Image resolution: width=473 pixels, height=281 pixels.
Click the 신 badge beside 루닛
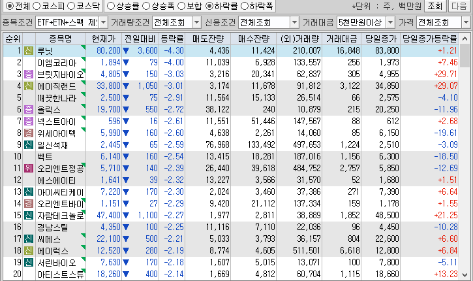(29, 50)
